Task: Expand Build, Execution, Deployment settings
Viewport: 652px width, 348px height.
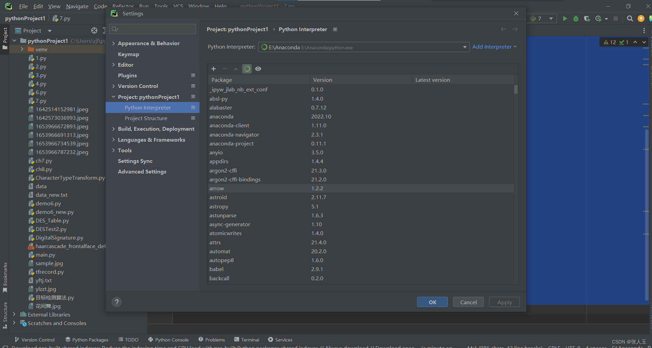Action: (113, 129)
